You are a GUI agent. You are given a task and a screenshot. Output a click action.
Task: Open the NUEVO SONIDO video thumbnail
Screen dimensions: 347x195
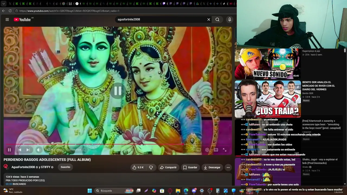click(268, 64)
